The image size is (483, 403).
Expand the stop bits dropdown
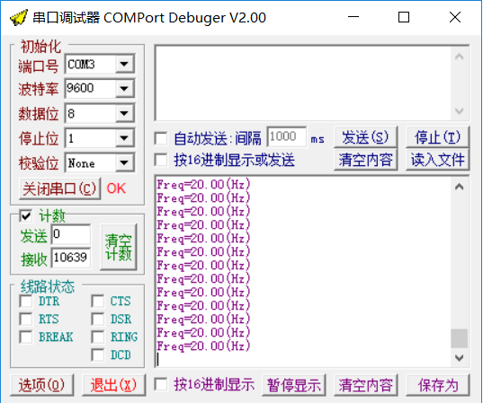pyautogui.click(x=124, y=138)
